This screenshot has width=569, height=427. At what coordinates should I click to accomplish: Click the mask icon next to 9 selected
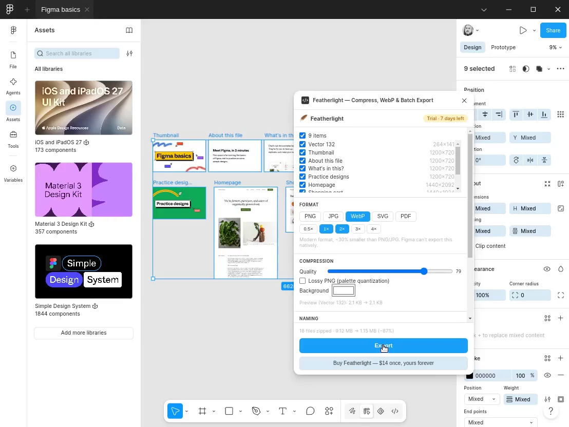[525, 69]
